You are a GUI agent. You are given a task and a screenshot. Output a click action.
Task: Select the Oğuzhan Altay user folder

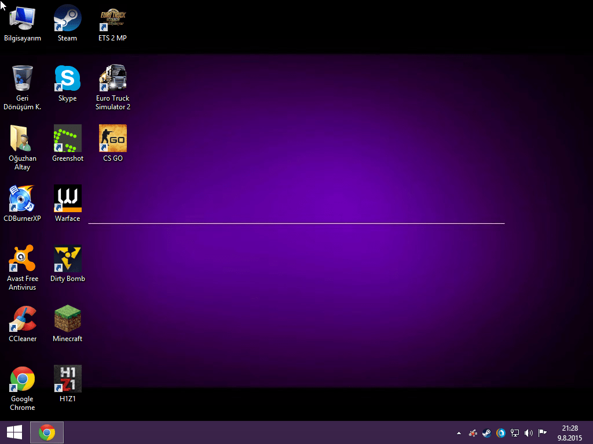click(x=23, y=147)
